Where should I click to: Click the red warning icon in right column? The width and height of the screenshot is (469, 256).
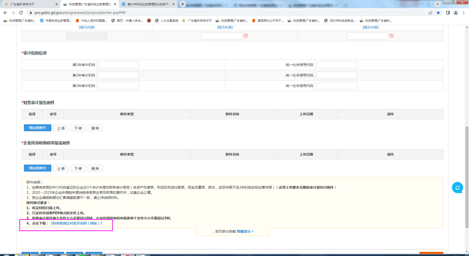click(392, 36)
